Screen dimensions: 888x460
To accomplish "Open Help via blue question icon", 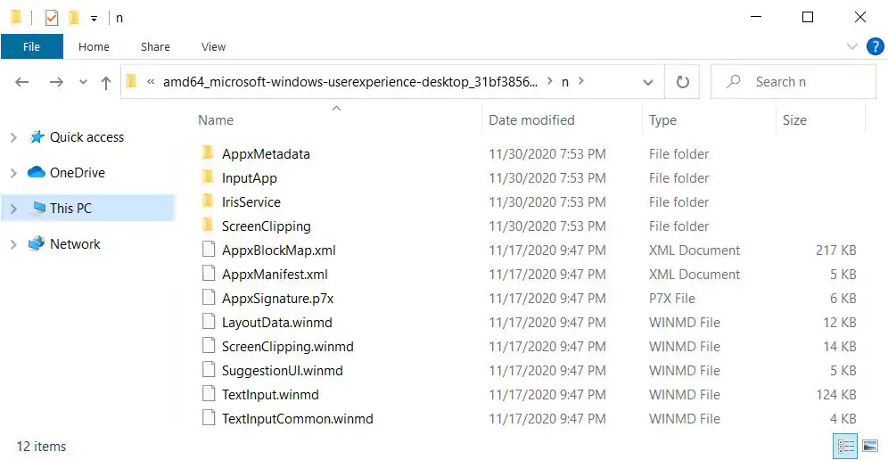I will coord(876,46).
